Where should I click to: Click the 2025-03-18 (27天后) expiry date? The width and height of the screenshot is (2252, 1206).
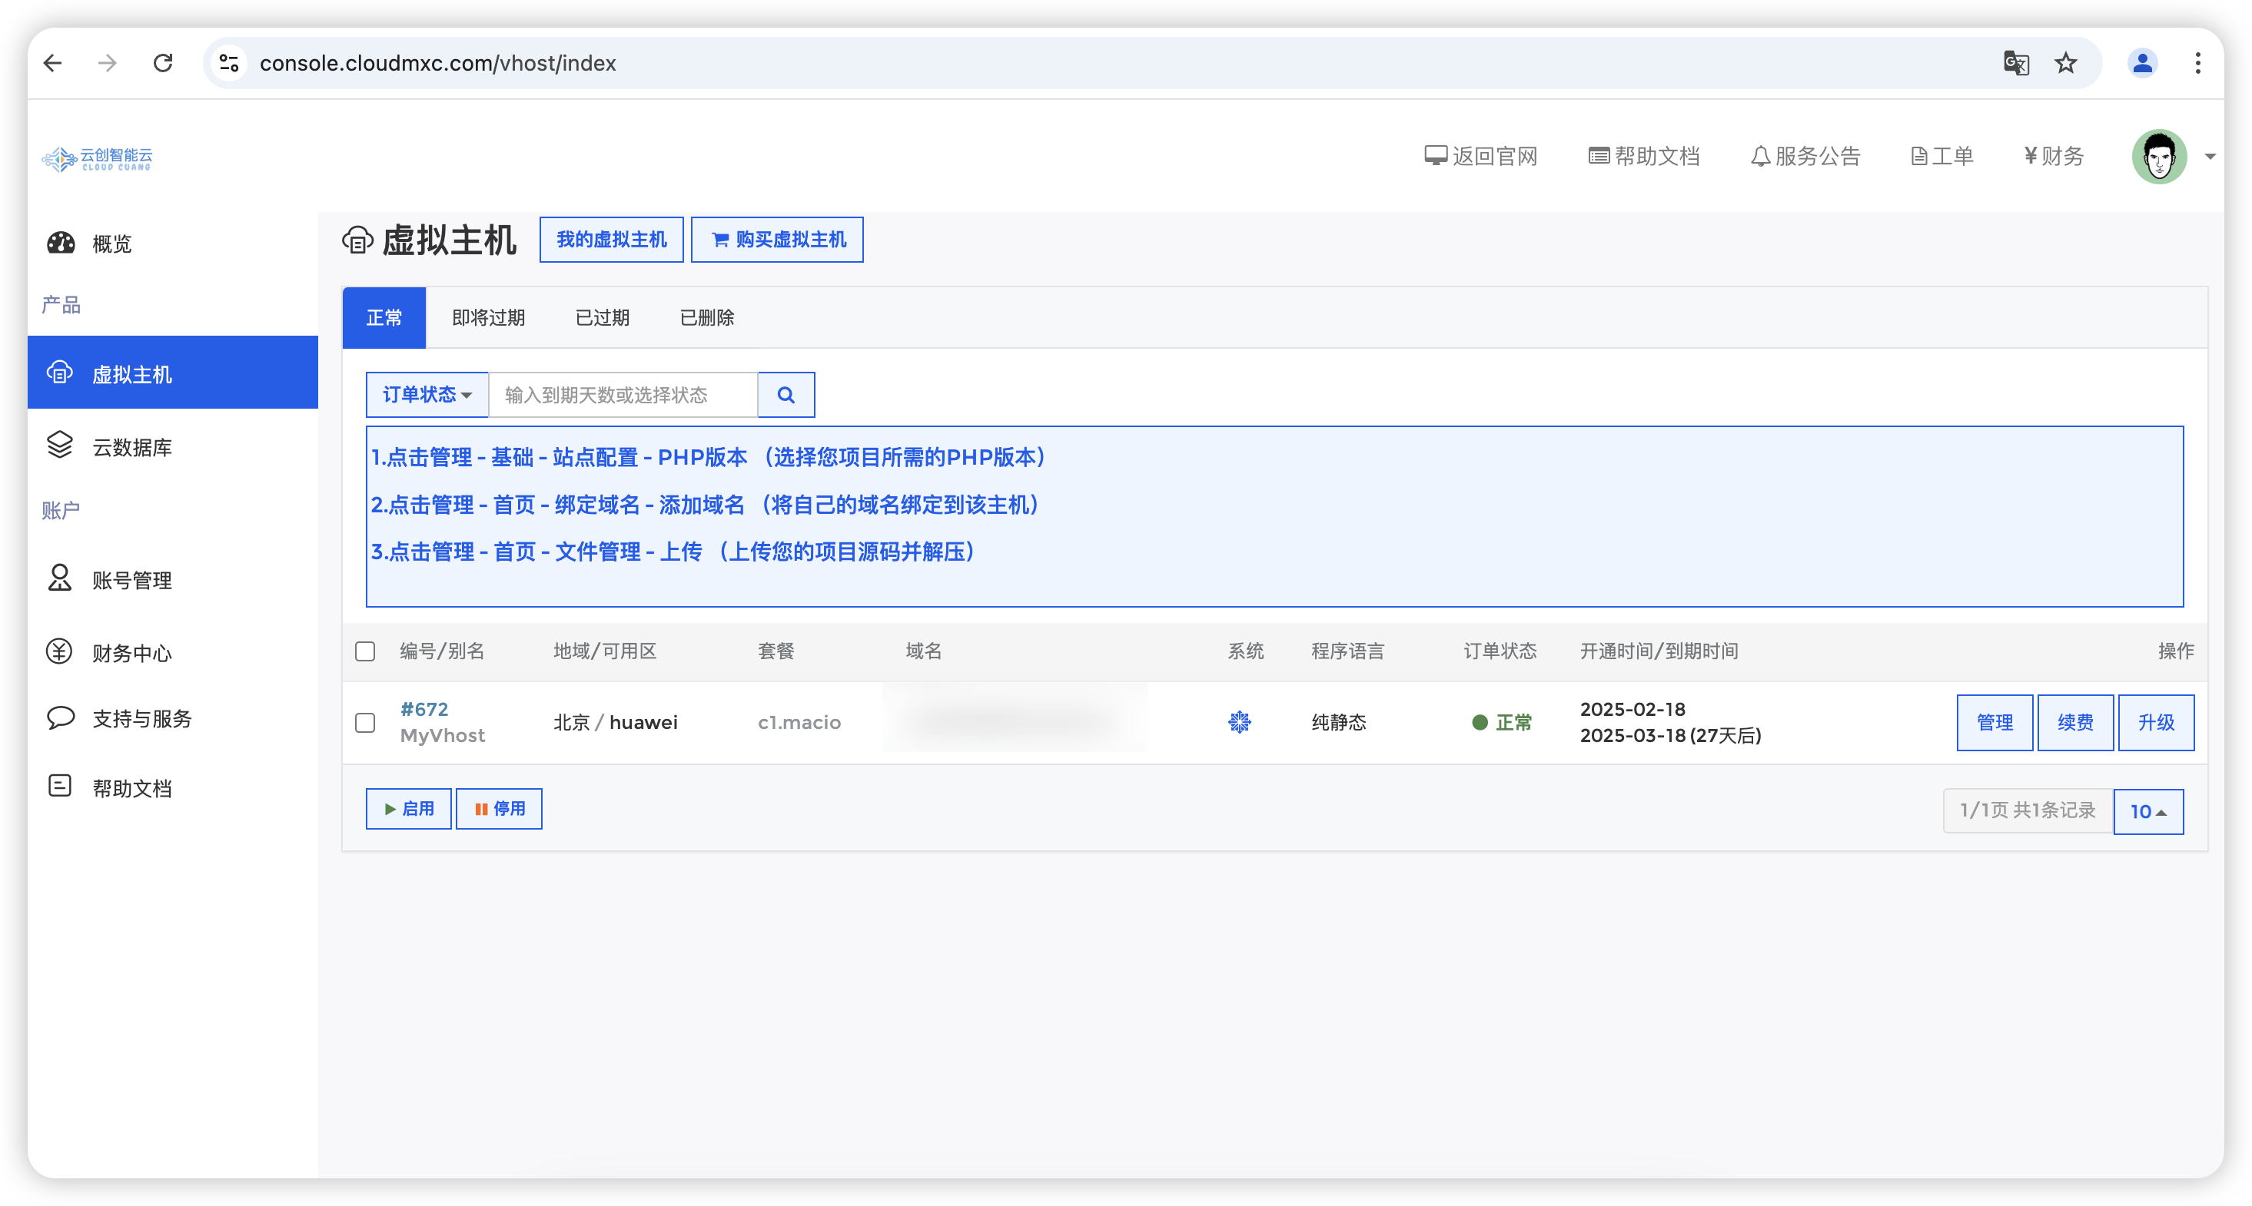[x=1669, y=736]
